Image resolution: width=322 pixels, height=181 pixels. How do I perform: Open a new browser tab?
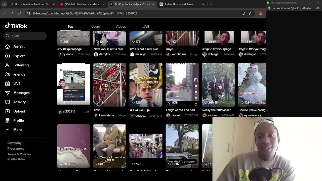coord(211,4)
